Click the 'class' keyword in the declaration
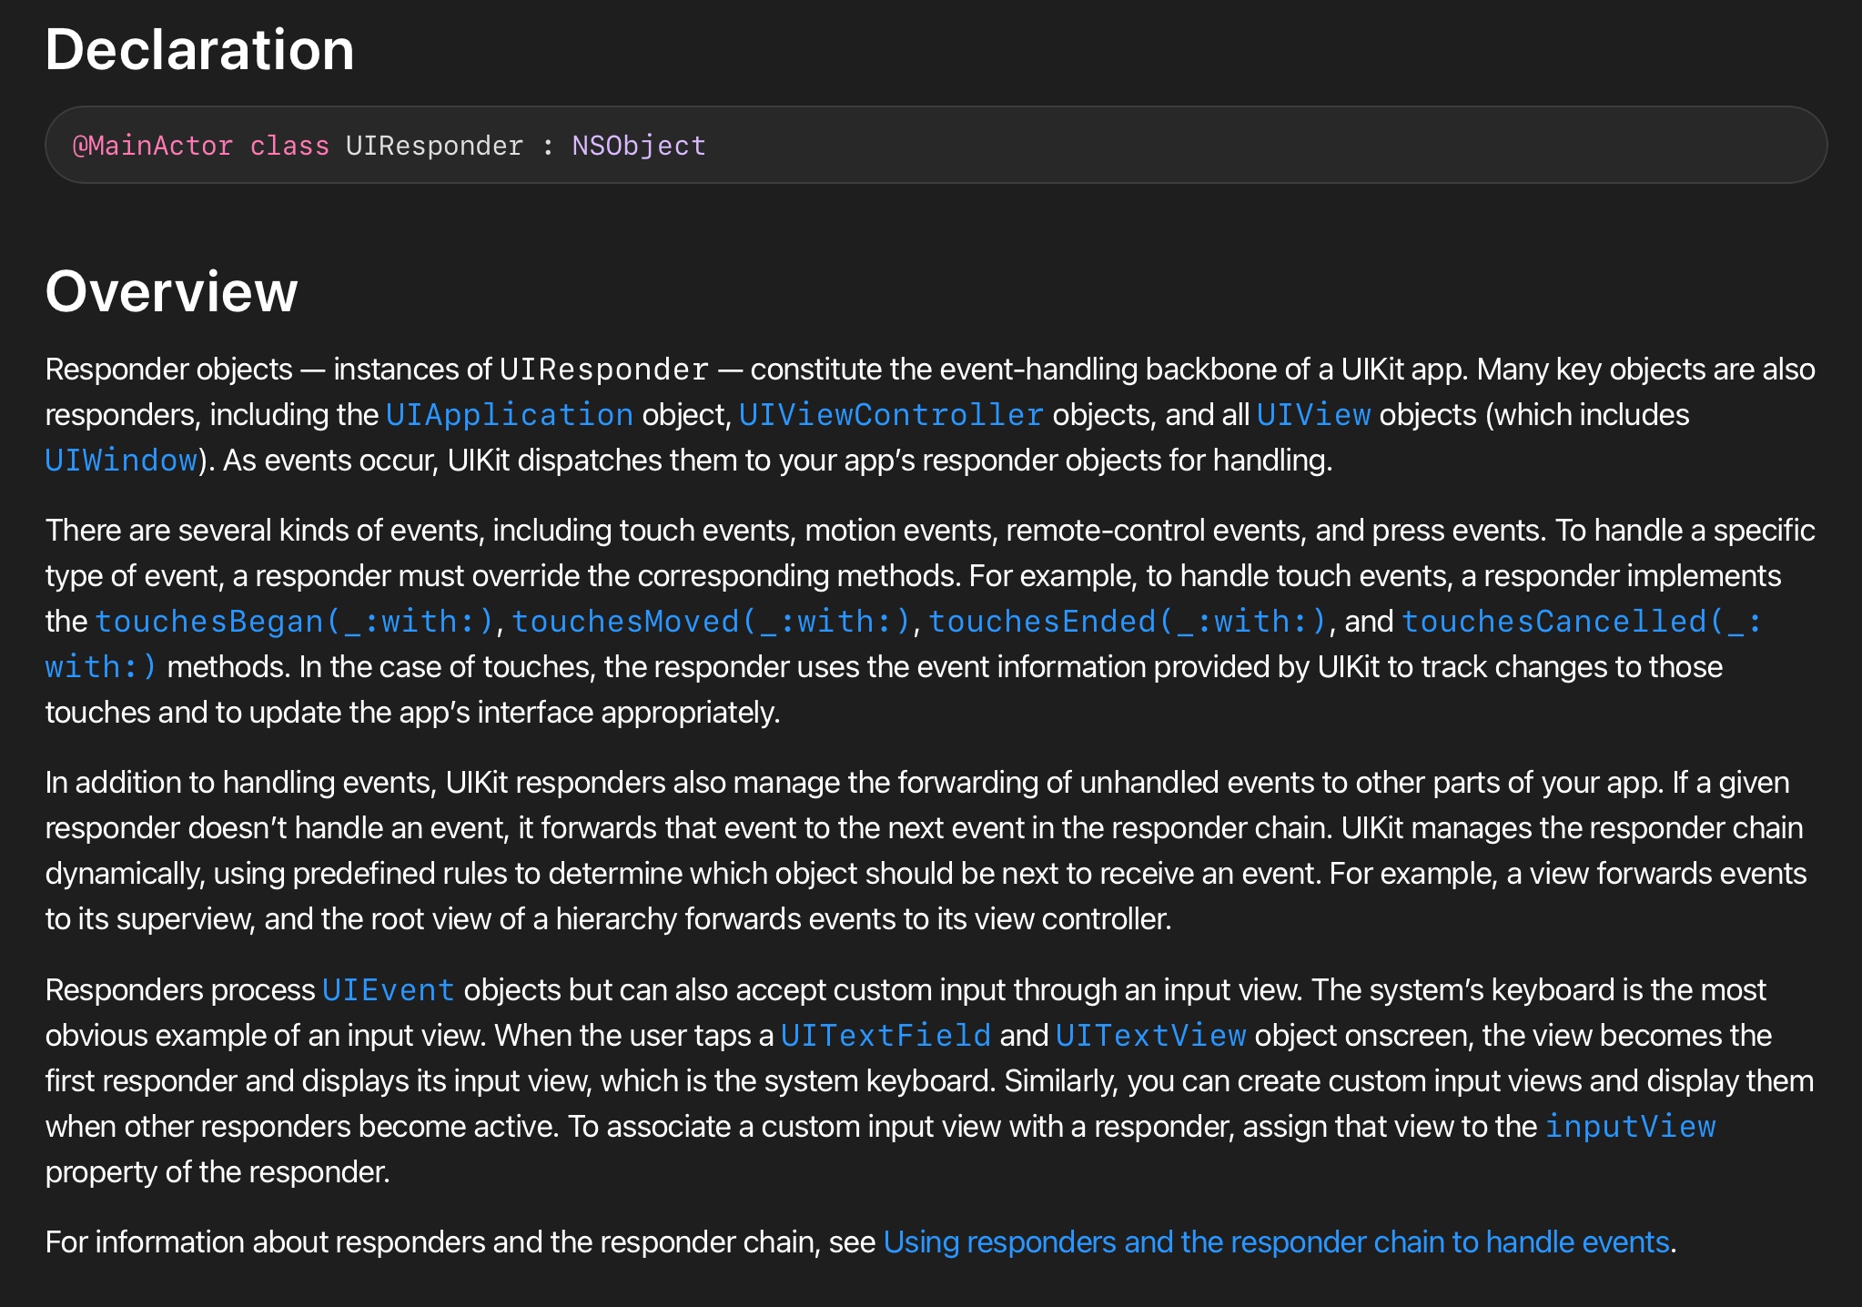The image size is (1862, 1307). (x=289, y=146)
